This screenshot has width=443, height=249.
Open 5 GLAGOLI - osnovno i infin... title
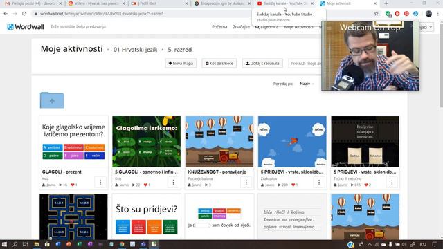click(x=146, y=172)
